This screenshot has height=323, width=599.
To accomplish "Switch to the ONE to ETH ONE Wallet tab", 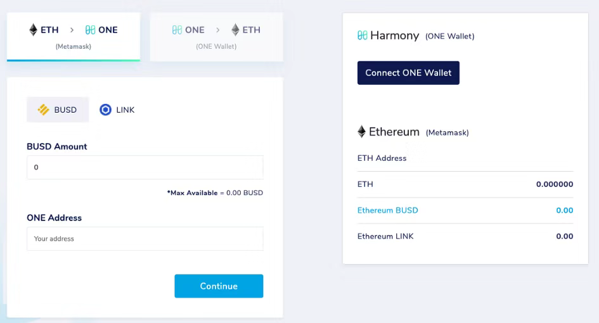I will click(x=217, y=37).
